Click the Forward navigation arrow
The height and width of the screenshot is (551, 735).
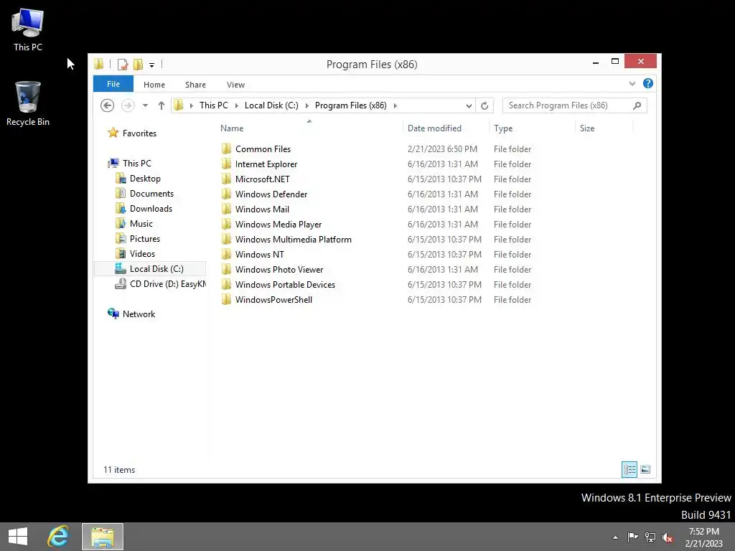(128, 105)
